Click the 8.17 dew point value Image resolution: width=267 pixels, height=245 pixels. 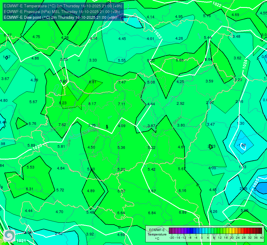click(x=92, y=104)
